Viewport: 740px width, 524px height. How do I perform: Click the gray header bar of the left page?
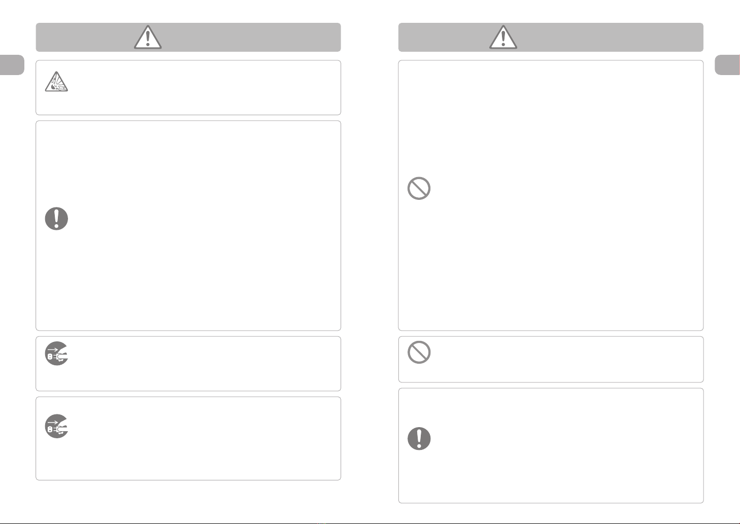pos(188,37)
